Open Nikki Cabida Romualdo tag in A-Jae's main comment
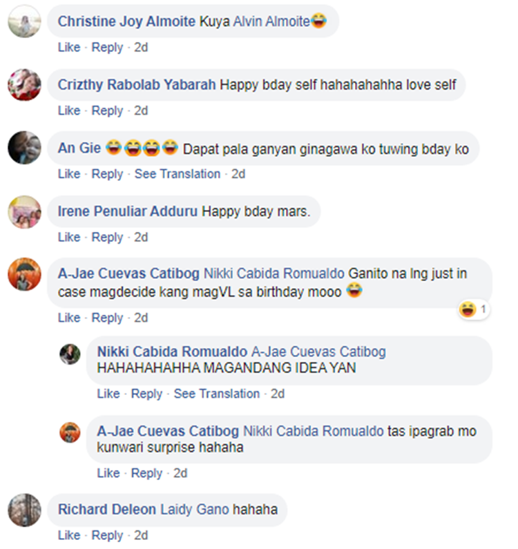 274,273
